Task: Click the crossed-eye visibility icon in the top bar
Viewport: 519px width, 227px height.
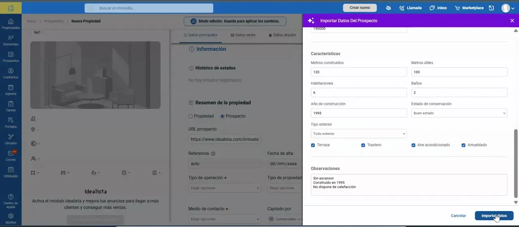Action: pyautogui.click(x=388, y=8)
